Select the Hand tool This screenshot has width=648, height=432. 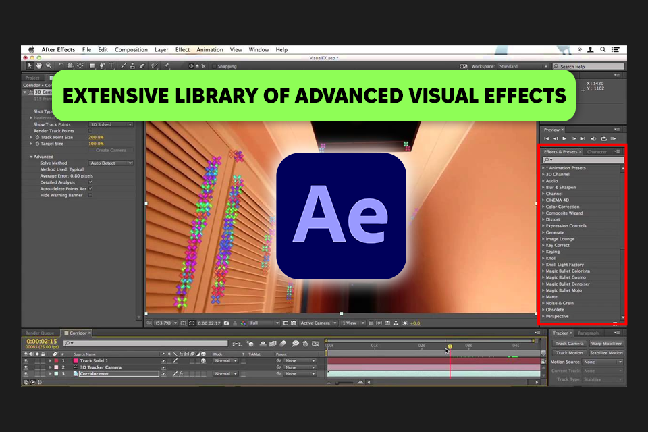(39, 66)
